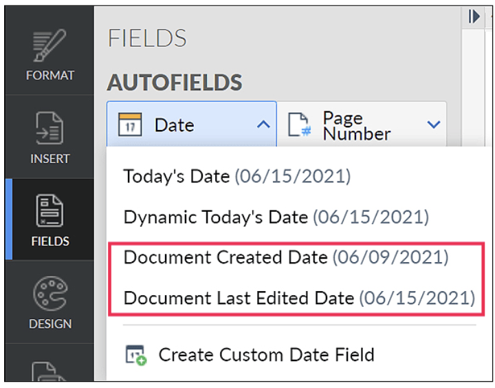
Task: Click the Page Number document icon
Action: click(x=299, y=125)
